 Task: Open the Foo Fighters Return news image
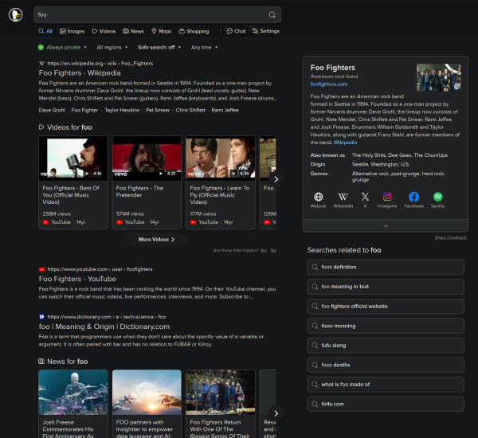221,393
